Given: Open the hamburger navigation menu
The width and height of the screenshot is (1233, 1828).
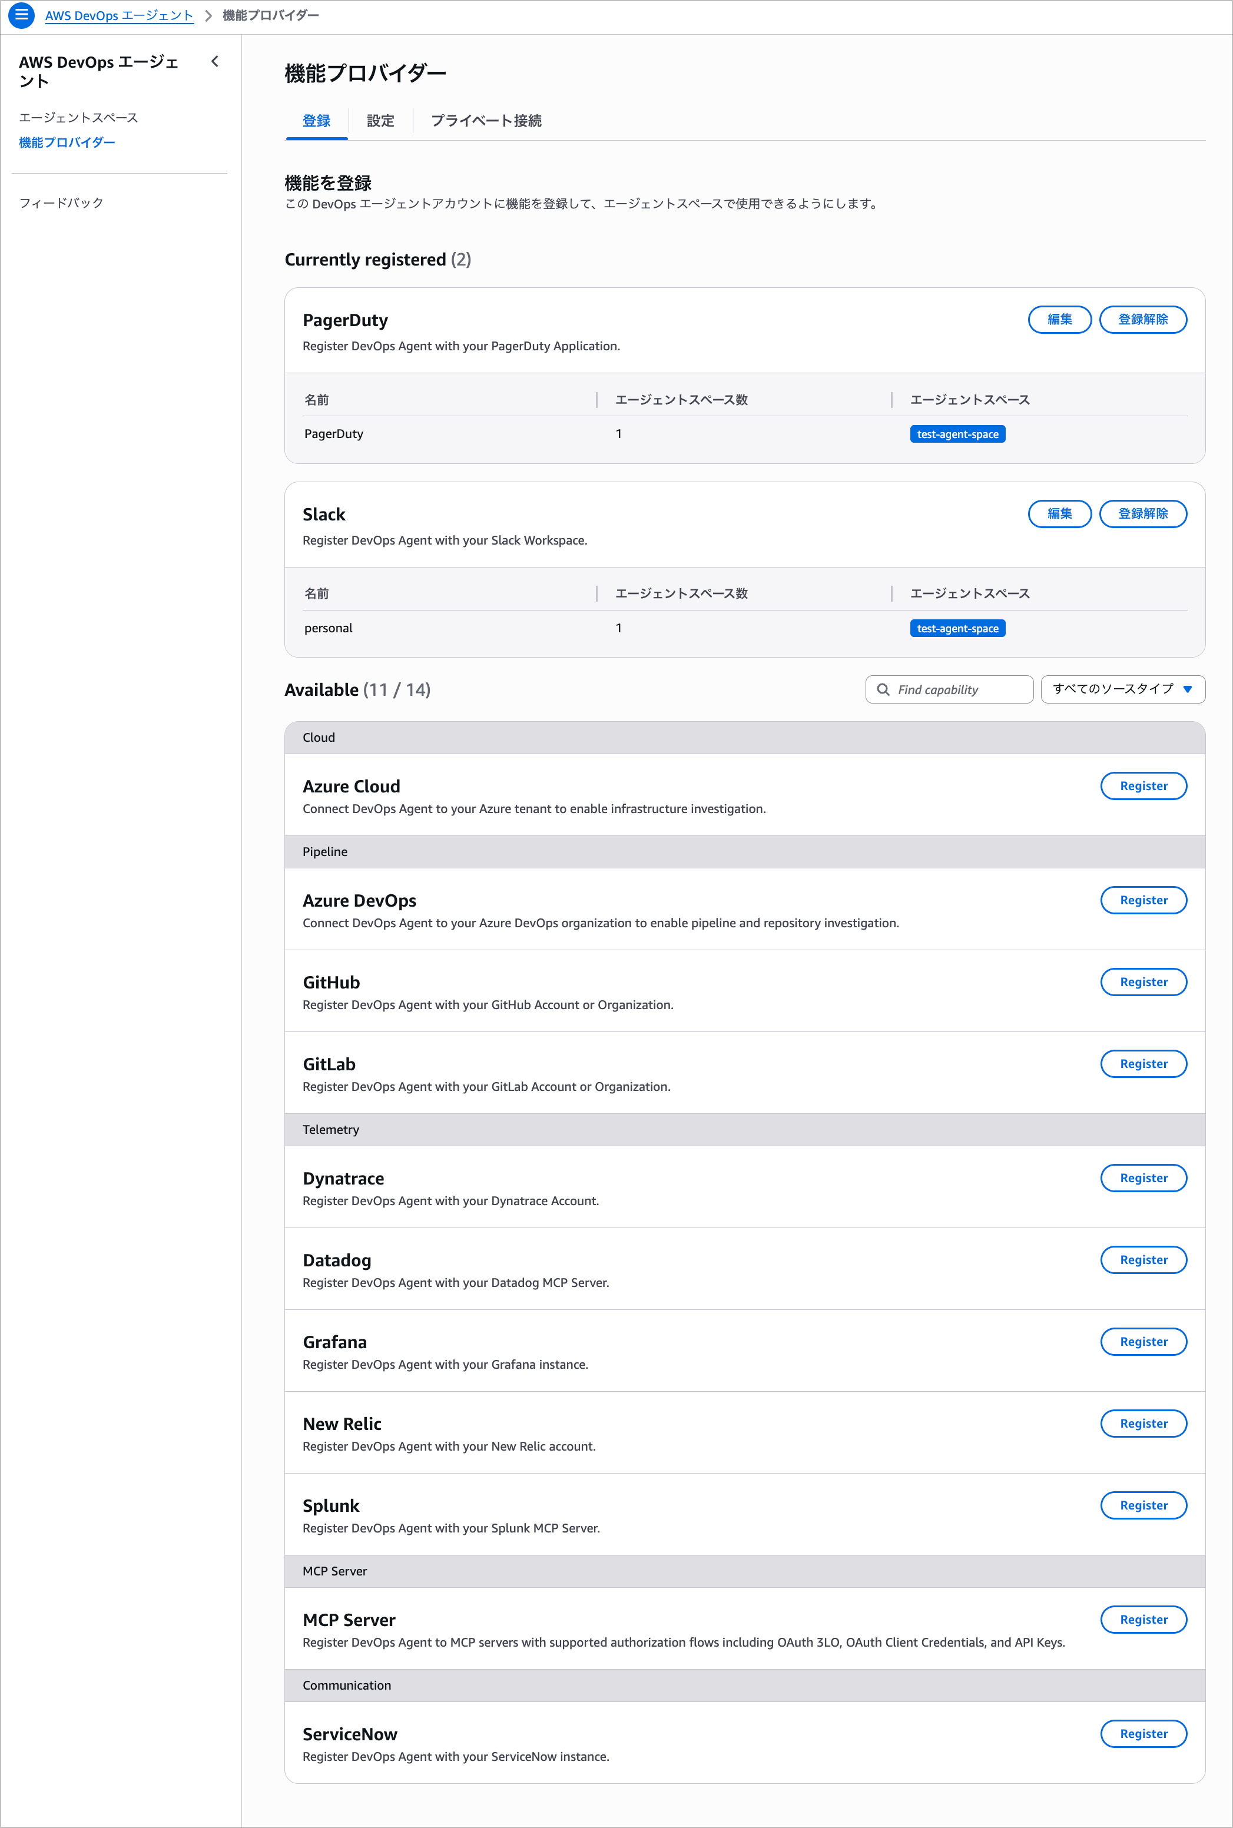Looking at the screenshot, I should click(21, 15).
